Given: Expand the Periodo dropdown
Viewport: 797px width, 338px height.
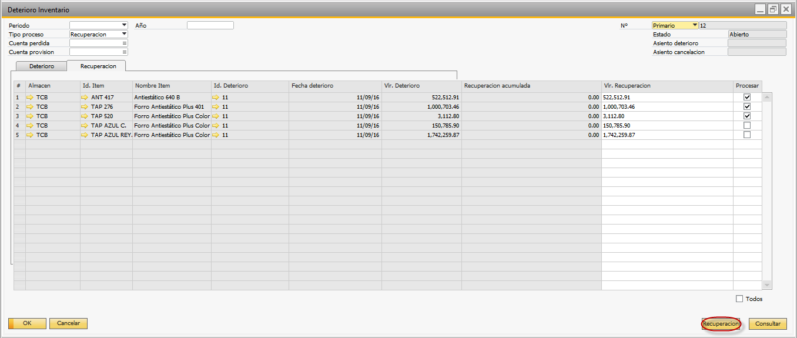Looking at the screenshot, I should pos(124,25).
